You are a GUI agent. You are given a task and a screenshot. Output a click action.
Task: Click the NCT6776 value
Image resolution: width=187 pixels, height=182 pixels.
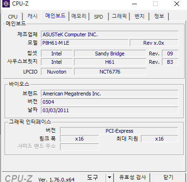(110, 72)
